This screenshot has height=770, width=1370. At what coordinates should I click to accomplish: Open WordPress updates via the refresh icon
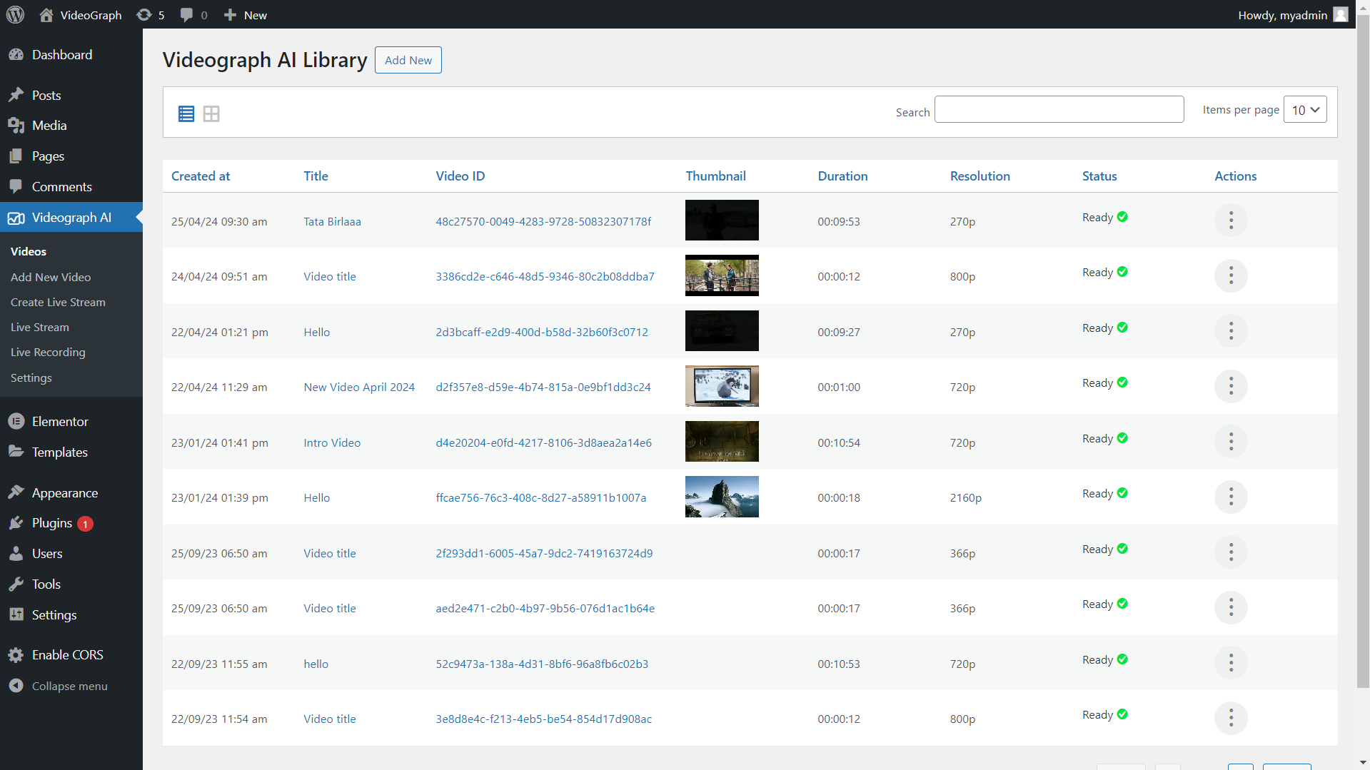point(145,14)
